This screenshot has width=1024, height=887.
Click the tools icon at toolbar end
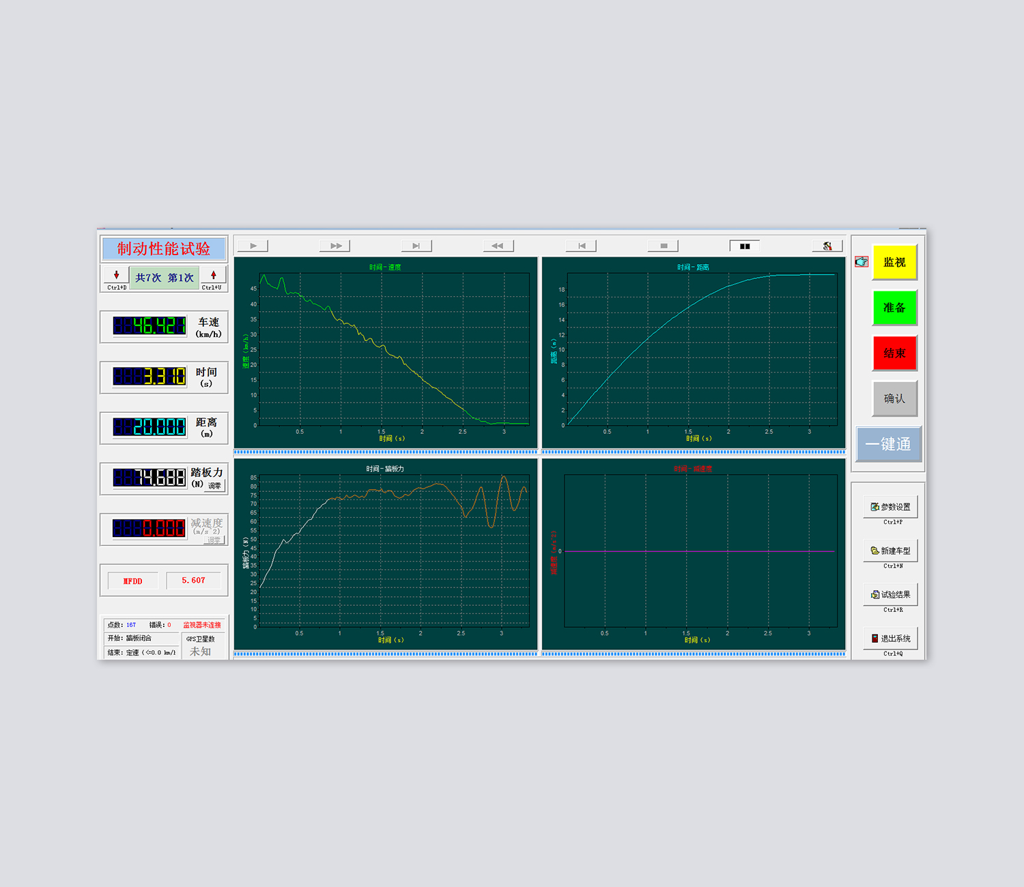[827, 246]
